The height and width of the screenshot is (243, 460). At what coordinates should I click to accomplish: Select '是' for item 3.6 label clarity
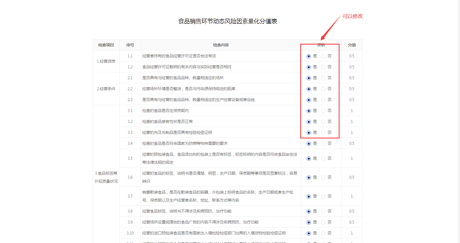309,178
